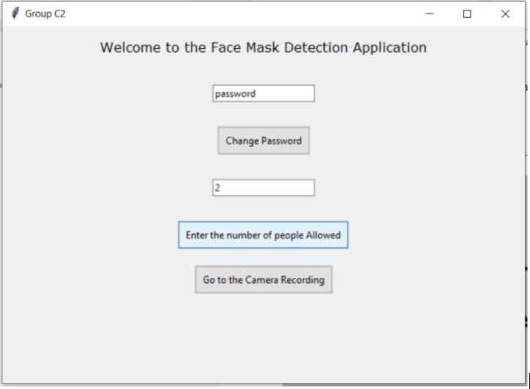The height and width of the screenshot is (389, 530).
Task: Focus the field containing the number 2
Action: click(264, 188)
